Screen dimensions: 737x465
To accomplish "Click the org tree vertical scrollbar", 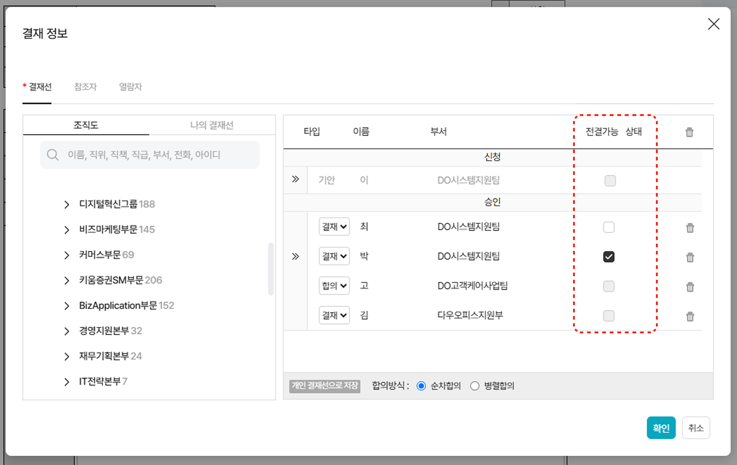I will 271,269.
